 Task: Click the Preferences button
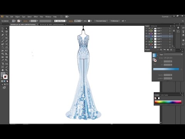click(x=115, y=21)
